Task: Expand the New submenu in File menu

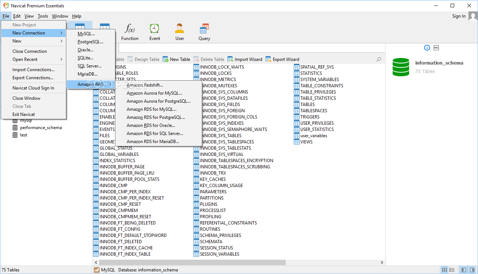Action: coord(33,41)
